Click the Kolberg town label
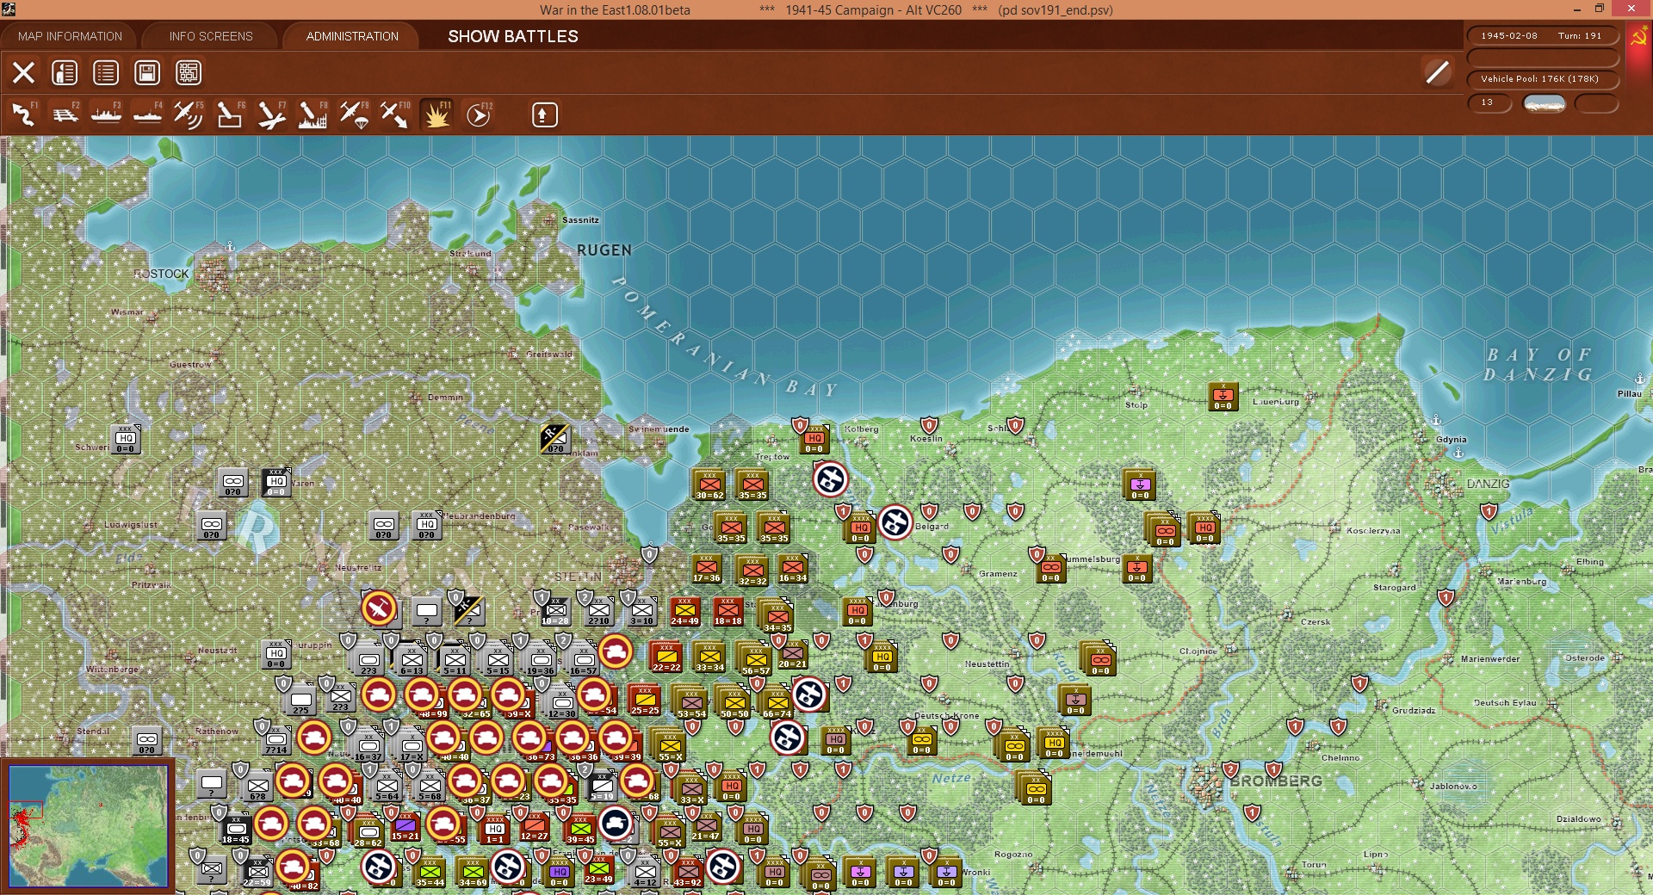Image resolution: width=1653 pixels, height=895 pixels. tap(862, 429)
